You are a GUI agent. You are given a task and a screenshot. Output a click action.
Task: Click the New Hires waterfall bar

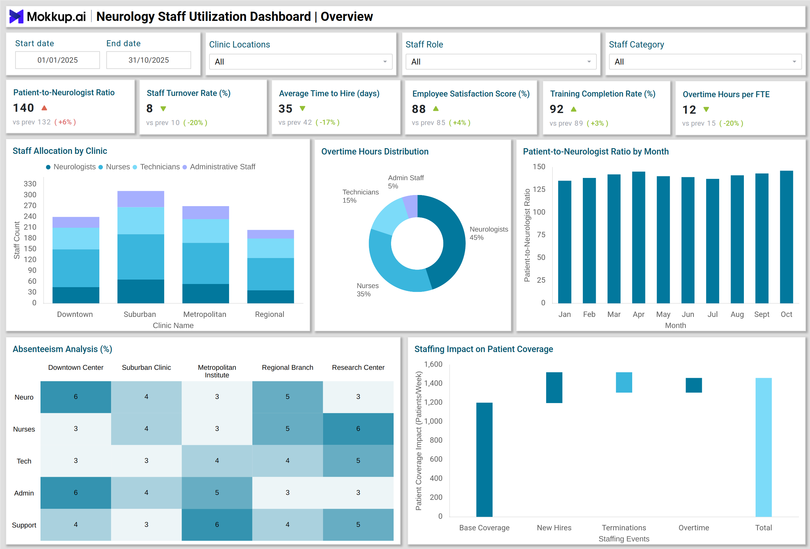(x=554, y=388)
